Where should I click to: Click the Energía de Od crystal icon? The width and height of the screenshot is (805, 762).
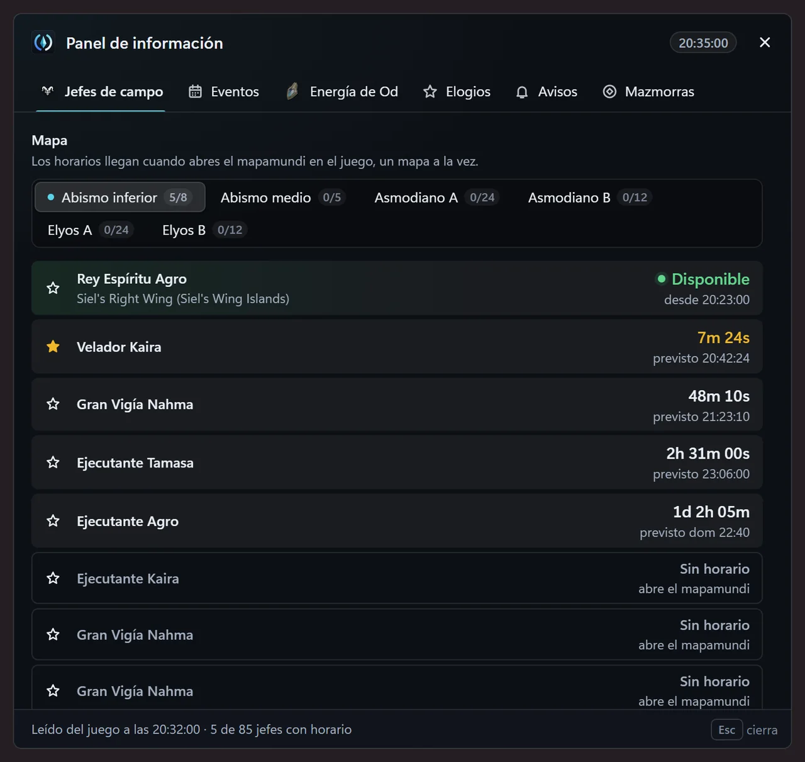pos(292,92)
